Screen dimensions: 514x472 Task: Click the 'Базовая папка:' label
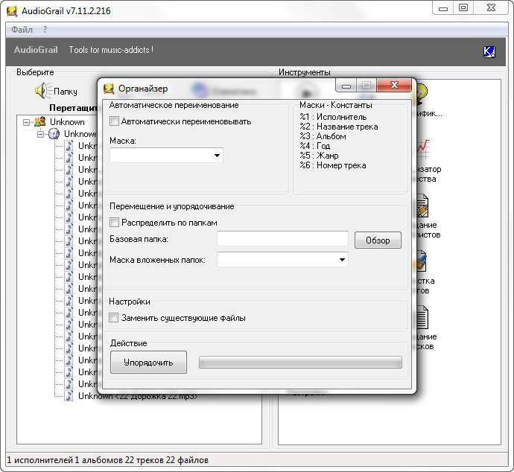(139, 239)
